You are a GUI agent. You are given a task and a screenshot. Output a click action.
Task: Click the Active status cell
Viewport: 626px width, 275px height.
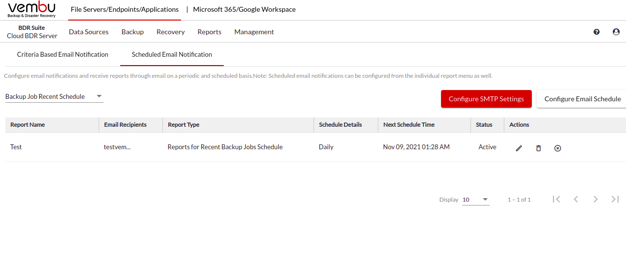tap(488, 147)
